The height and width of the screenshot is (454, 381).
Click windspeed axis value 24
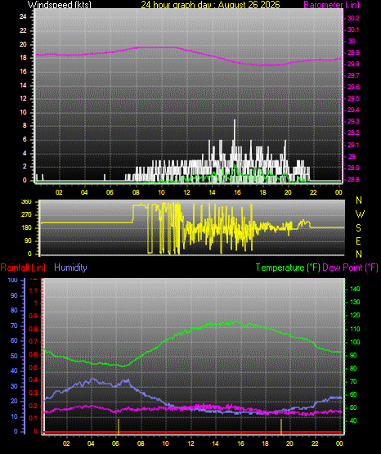click(x=23, y=17)
